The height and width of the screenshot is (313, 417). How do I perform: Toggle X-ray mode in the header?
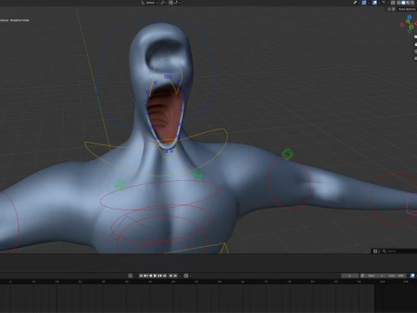point(393,3)
